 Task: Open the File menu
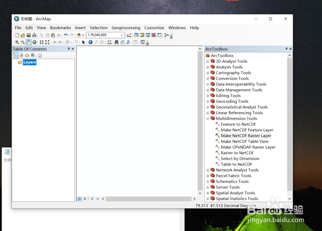(18, 28)
